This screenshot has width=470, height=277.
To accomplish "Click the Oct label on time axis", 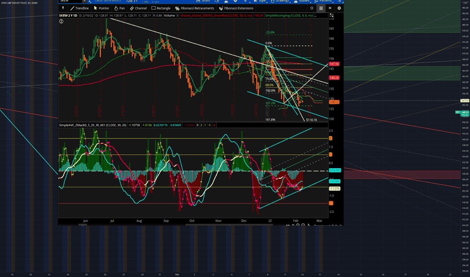I will (x=192, y=221).
